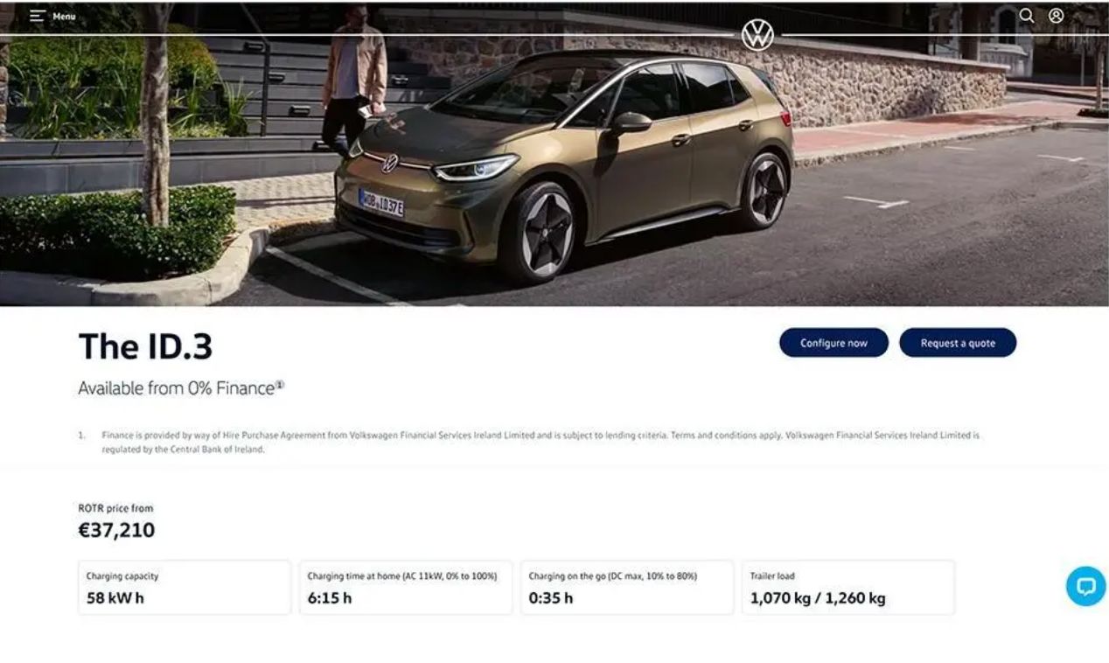Click the 6:15 h charging time value

tap(330, 598)
